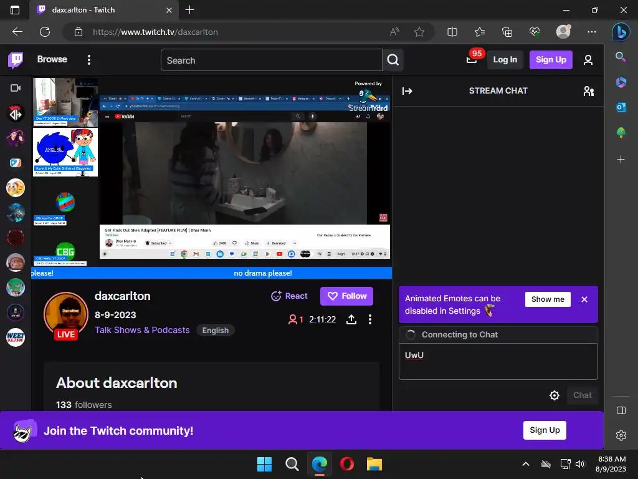Click the taskbar volume icon

click(x=580, y=464)
